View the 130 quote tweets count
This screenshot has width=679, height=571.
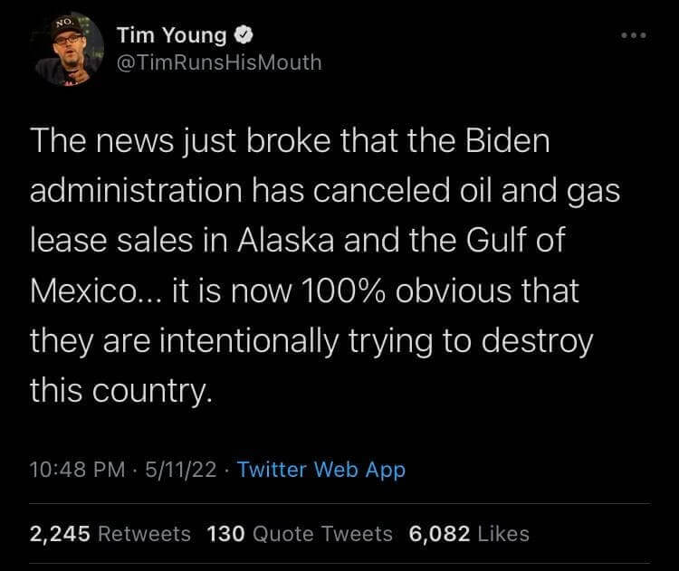point(226,534)
